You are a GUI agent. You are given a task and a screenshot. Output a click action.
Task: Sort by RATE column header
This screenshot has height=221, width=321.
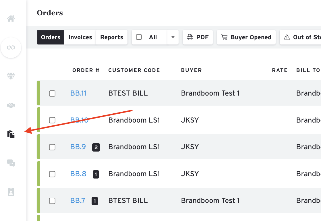280,70
